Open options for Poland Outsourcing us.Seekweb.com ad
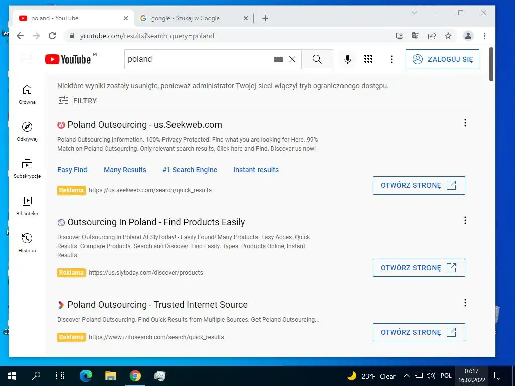 465,123
